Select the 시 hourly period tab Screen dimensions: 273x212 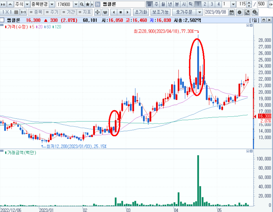183,4
